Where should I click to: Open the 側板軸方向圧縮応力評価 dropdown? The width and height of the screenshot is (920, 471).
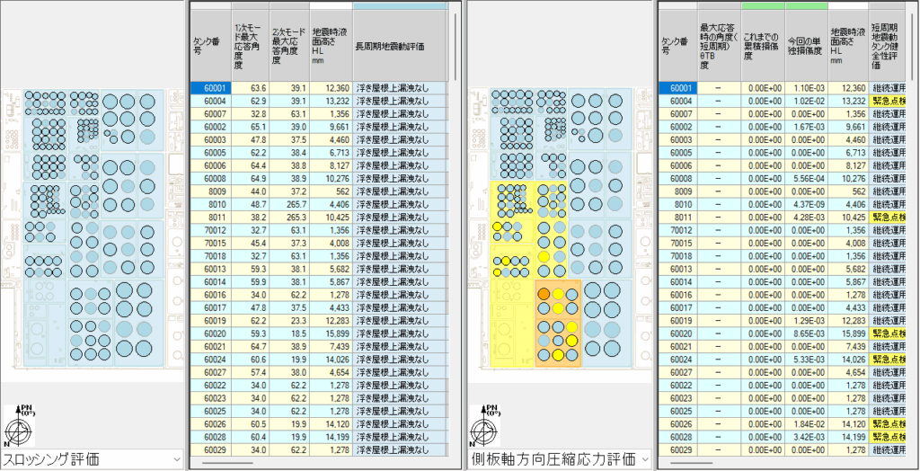[x=558, y=459]
